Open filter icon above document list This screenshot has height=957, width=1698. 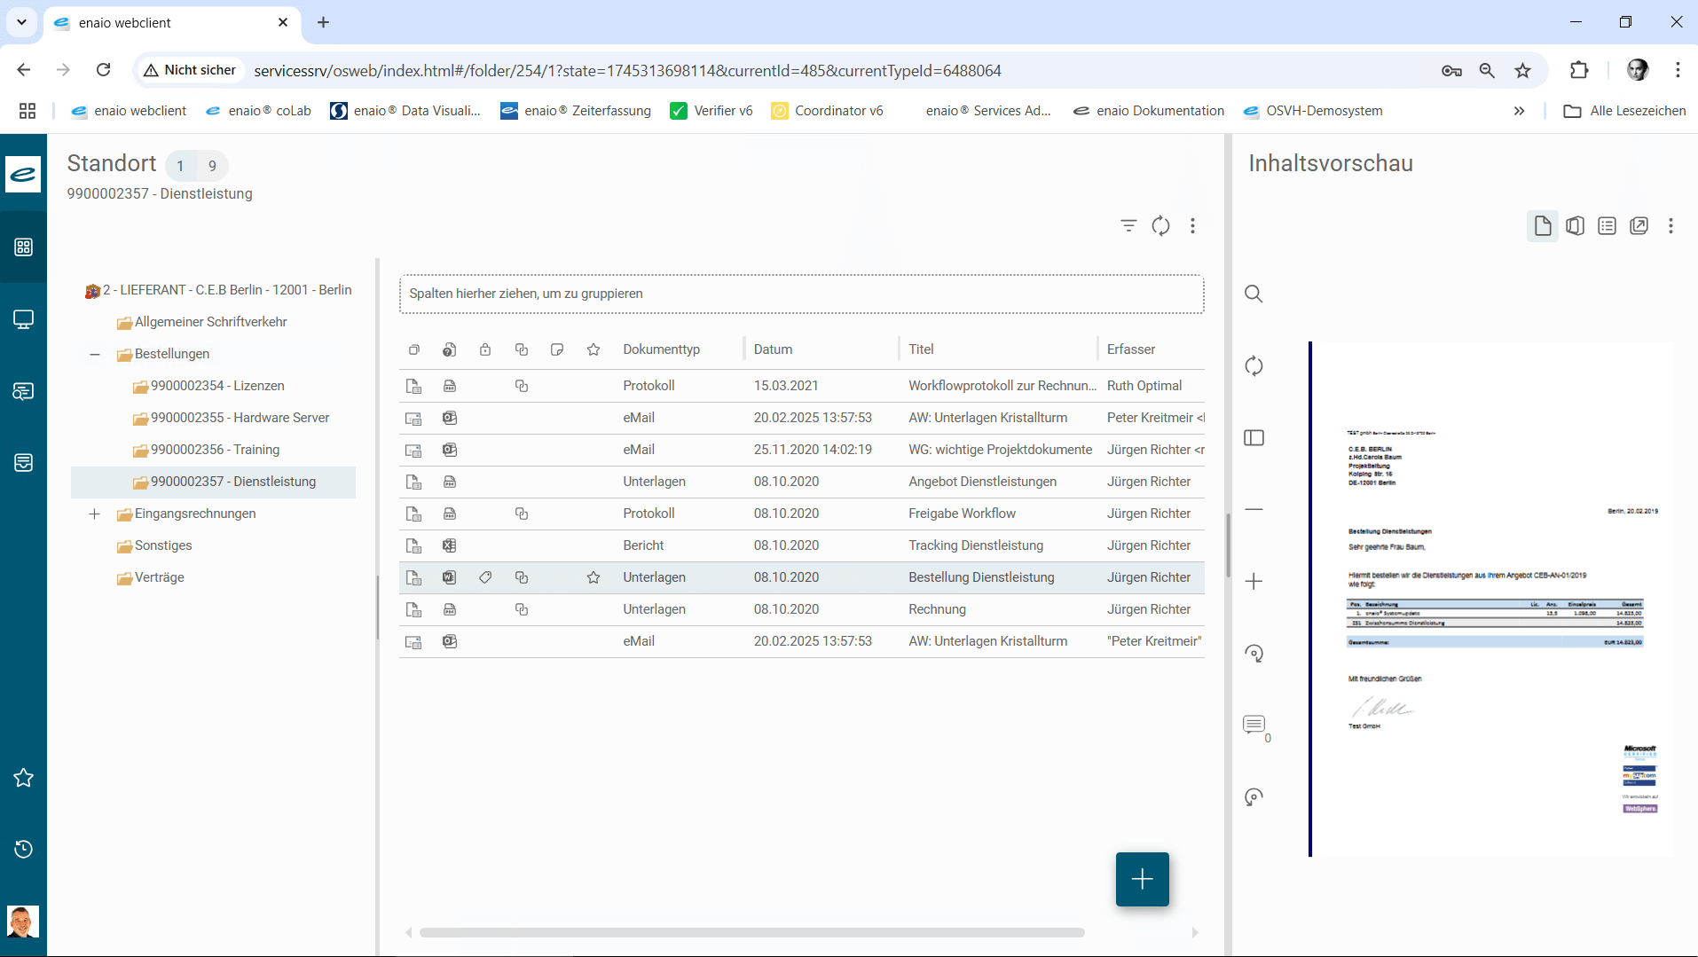[1128, 226]
